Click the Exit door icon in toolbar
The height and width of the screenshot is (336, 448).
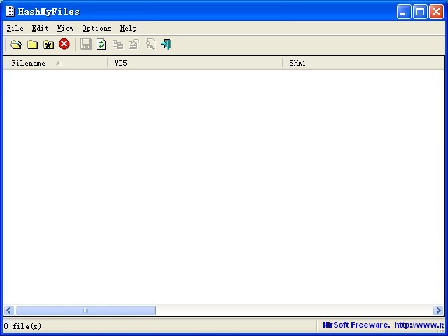(166, 45)
